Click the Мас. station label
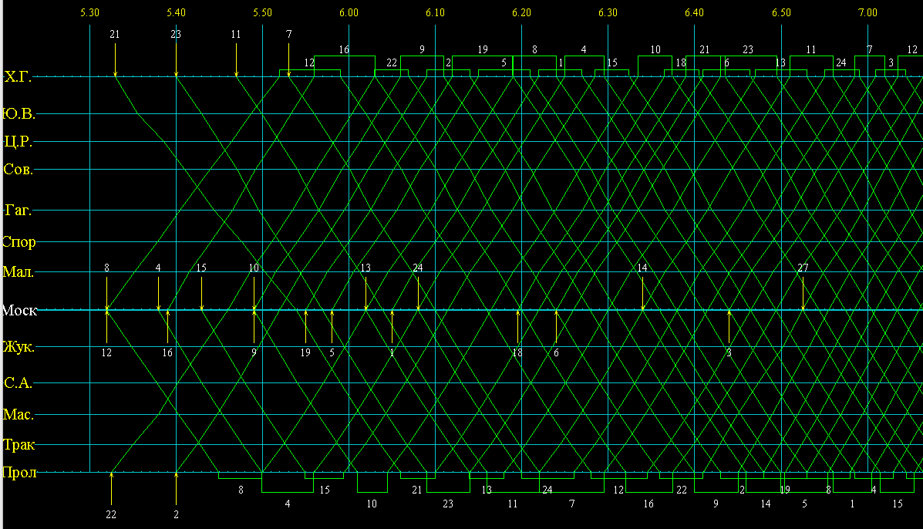Image resolution: width=923 pixels, height=529 pixels. (19, 415)
